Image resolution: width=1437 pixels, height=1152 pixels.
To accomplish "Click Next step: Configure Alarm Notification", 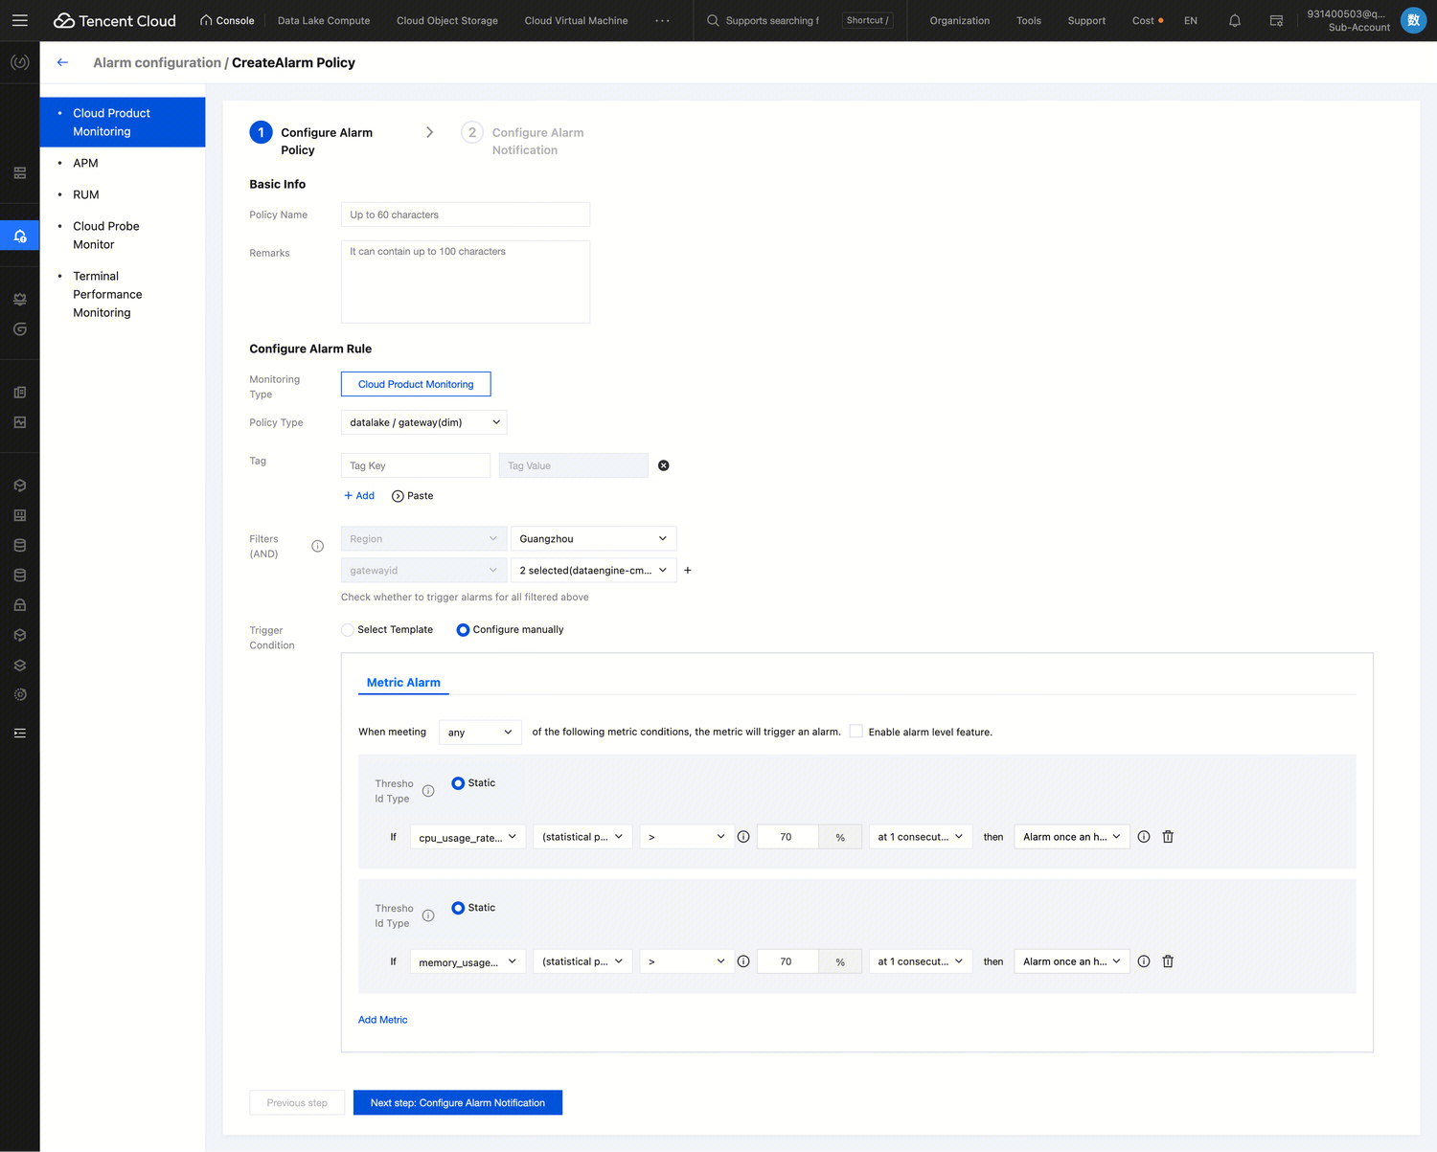I will click(x=457, y=1103).
